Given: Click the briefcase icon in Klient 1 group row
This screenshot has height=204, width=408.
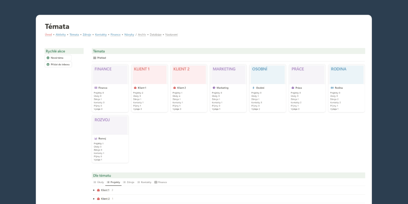Looking at the screenshot, I should [x=98, y=190].
